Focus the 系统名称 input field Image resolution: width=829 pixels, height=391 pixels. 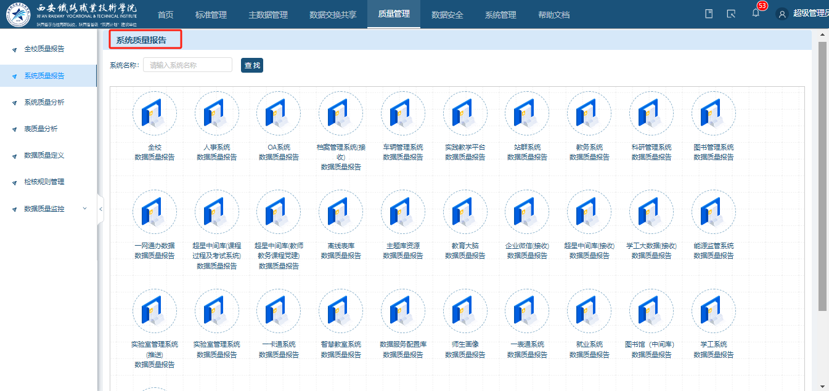(x=187, y=65)
